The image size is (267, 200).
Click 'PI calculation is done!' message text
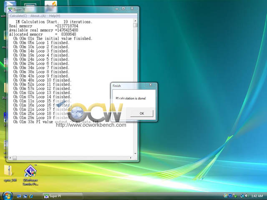click(x=131, y=98)
